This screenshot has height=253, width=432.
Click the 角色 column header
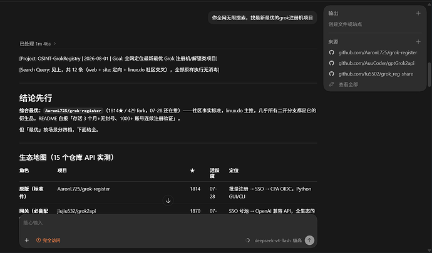tap(24, 171)
